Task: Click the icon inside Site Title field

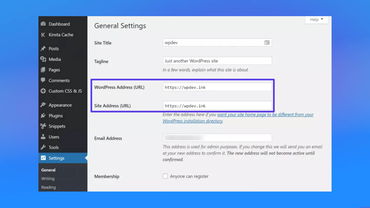Action: (x=267, y=42)
